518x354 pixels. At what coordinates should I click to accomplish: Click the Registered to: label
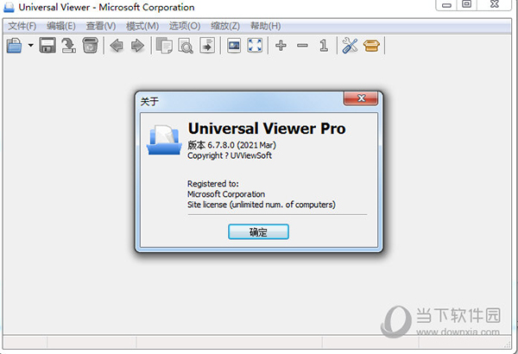click(213, 184)
